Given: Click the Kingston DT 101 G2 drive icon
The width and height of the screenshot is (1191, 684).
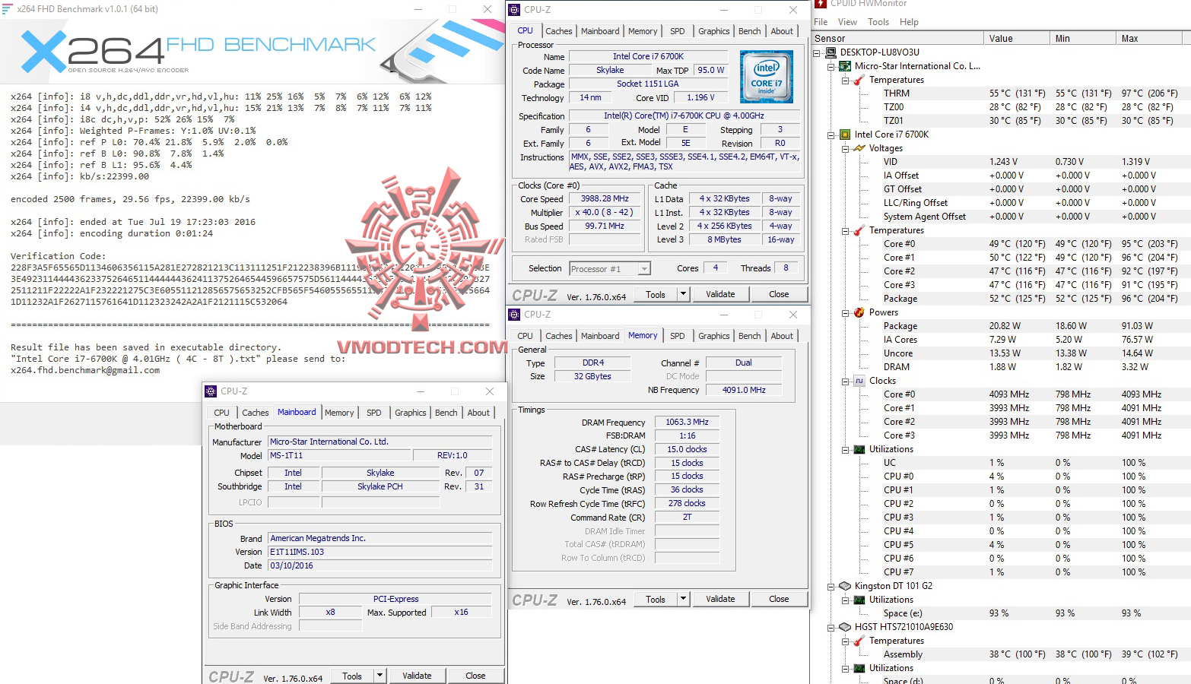Looking at the screenshot, I should pos(844,585).
